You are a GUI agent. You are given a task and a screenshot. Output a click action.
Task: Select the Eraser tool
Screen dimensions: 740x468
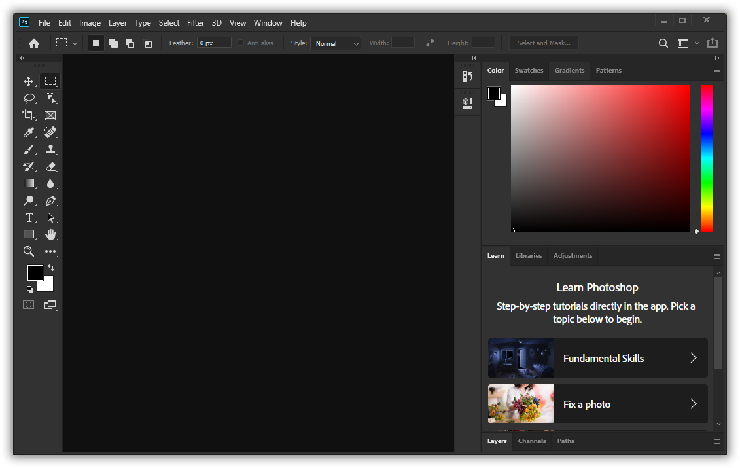pyautogui.click(x=50, y=167)
